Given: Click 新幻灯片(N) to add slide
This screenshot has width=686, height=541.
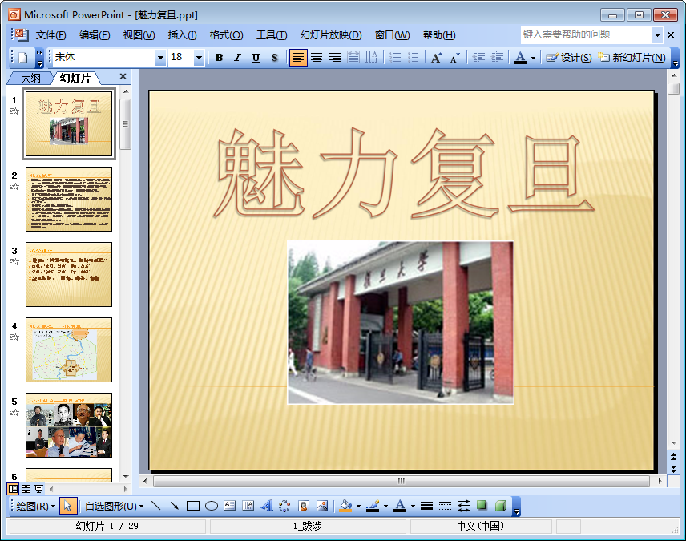Looking at the screenshot, I should [x=631, y=58].
